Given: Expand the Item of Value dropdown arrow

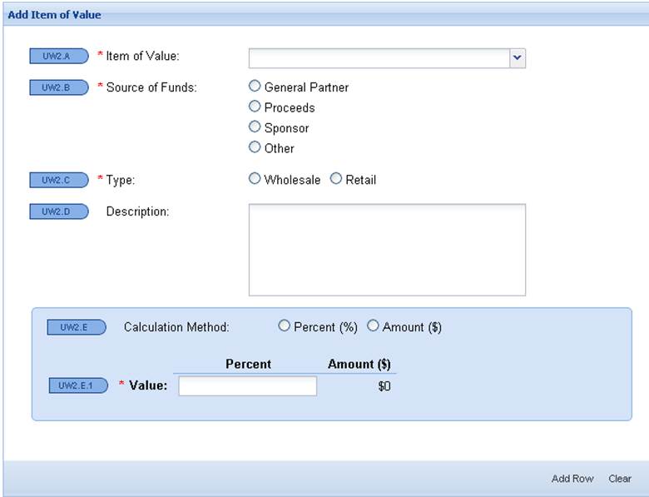Looking at the screenshot, I should 517,57.
